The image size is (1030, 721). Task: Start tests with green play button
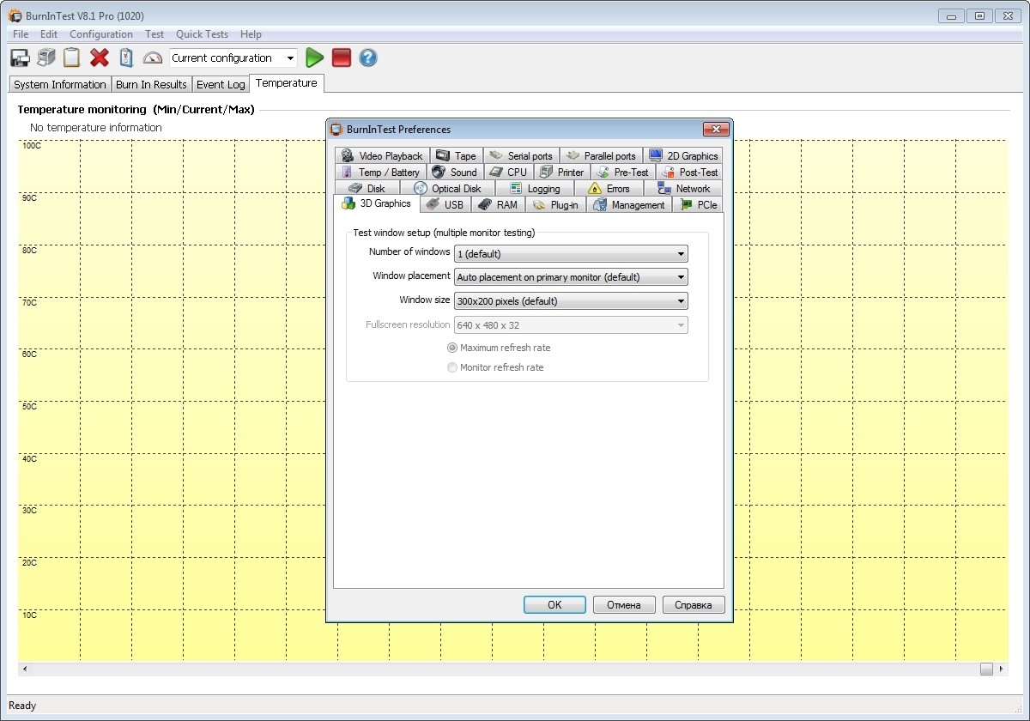coord(315,58)
